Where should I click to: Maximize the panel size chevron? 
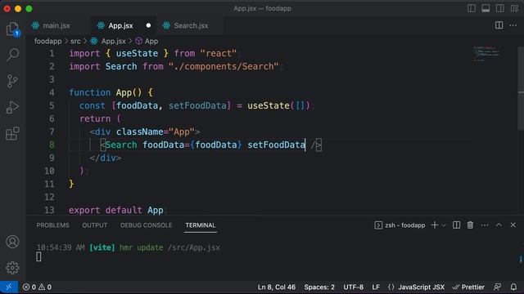click(x=499, y=225)
